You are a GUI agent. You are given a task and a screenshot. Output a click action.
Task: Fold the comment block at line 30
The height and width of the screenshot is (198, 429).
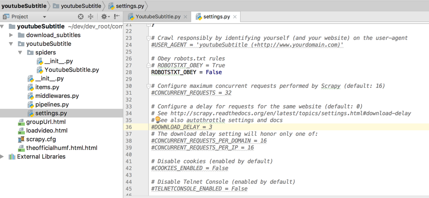(x=148, y=86)
